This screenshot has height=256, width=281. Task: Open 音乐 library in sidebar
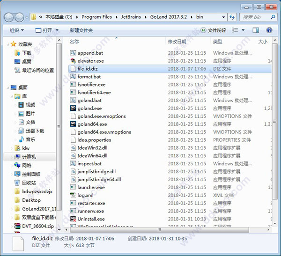(30, 139)
